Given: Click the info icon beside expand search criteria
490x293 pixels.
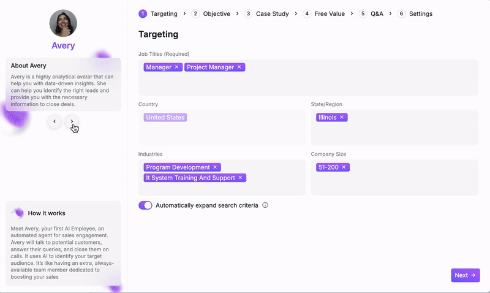Looking at the screenshot, I should [265, 205].
